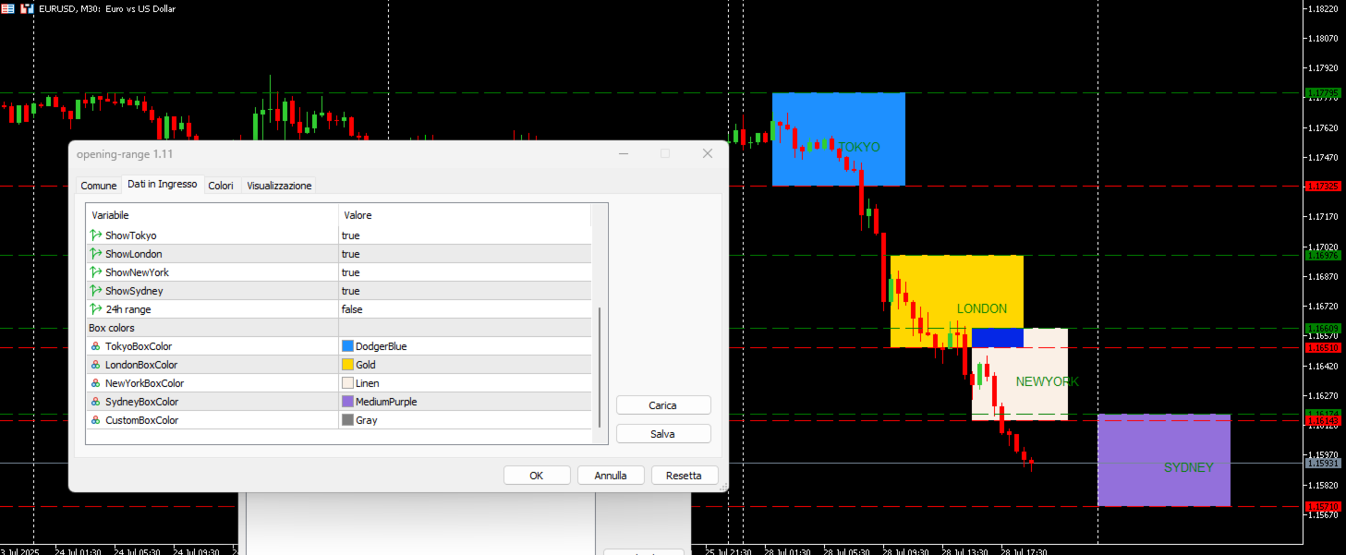1346x555 pixels.
Task: Select the ShowTokyo variable name
Action: 131,235
